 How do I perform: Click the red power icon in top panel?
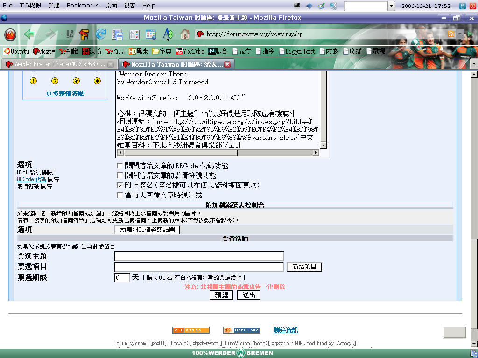click(472, 6)
